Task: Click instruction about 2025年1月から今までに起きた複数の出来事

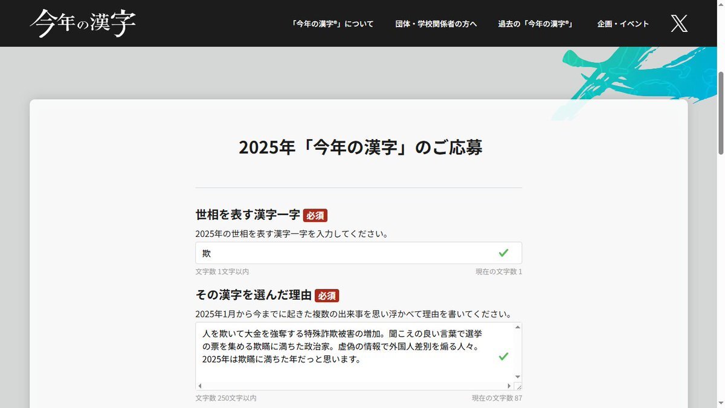Action: (354, 314)
